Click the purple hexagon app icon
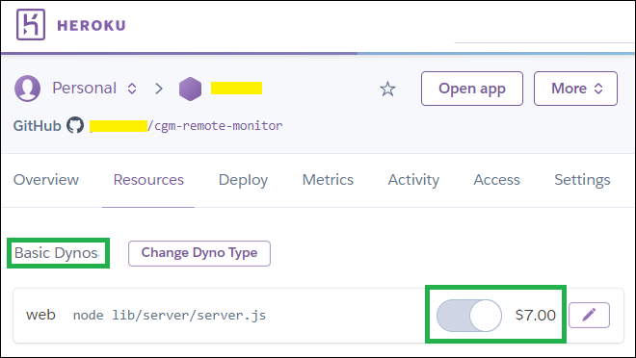The width and height of the screenshot is (636, 358). tap(190, 89)
